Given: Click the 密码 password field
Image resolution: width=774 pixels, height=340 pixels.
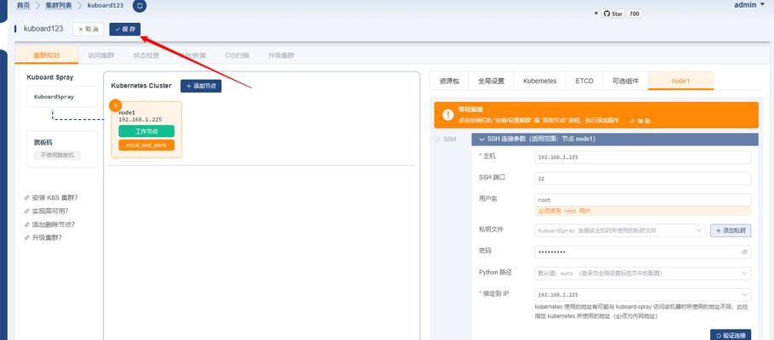Looking at the screenshot, I should [x=643, y=252].
